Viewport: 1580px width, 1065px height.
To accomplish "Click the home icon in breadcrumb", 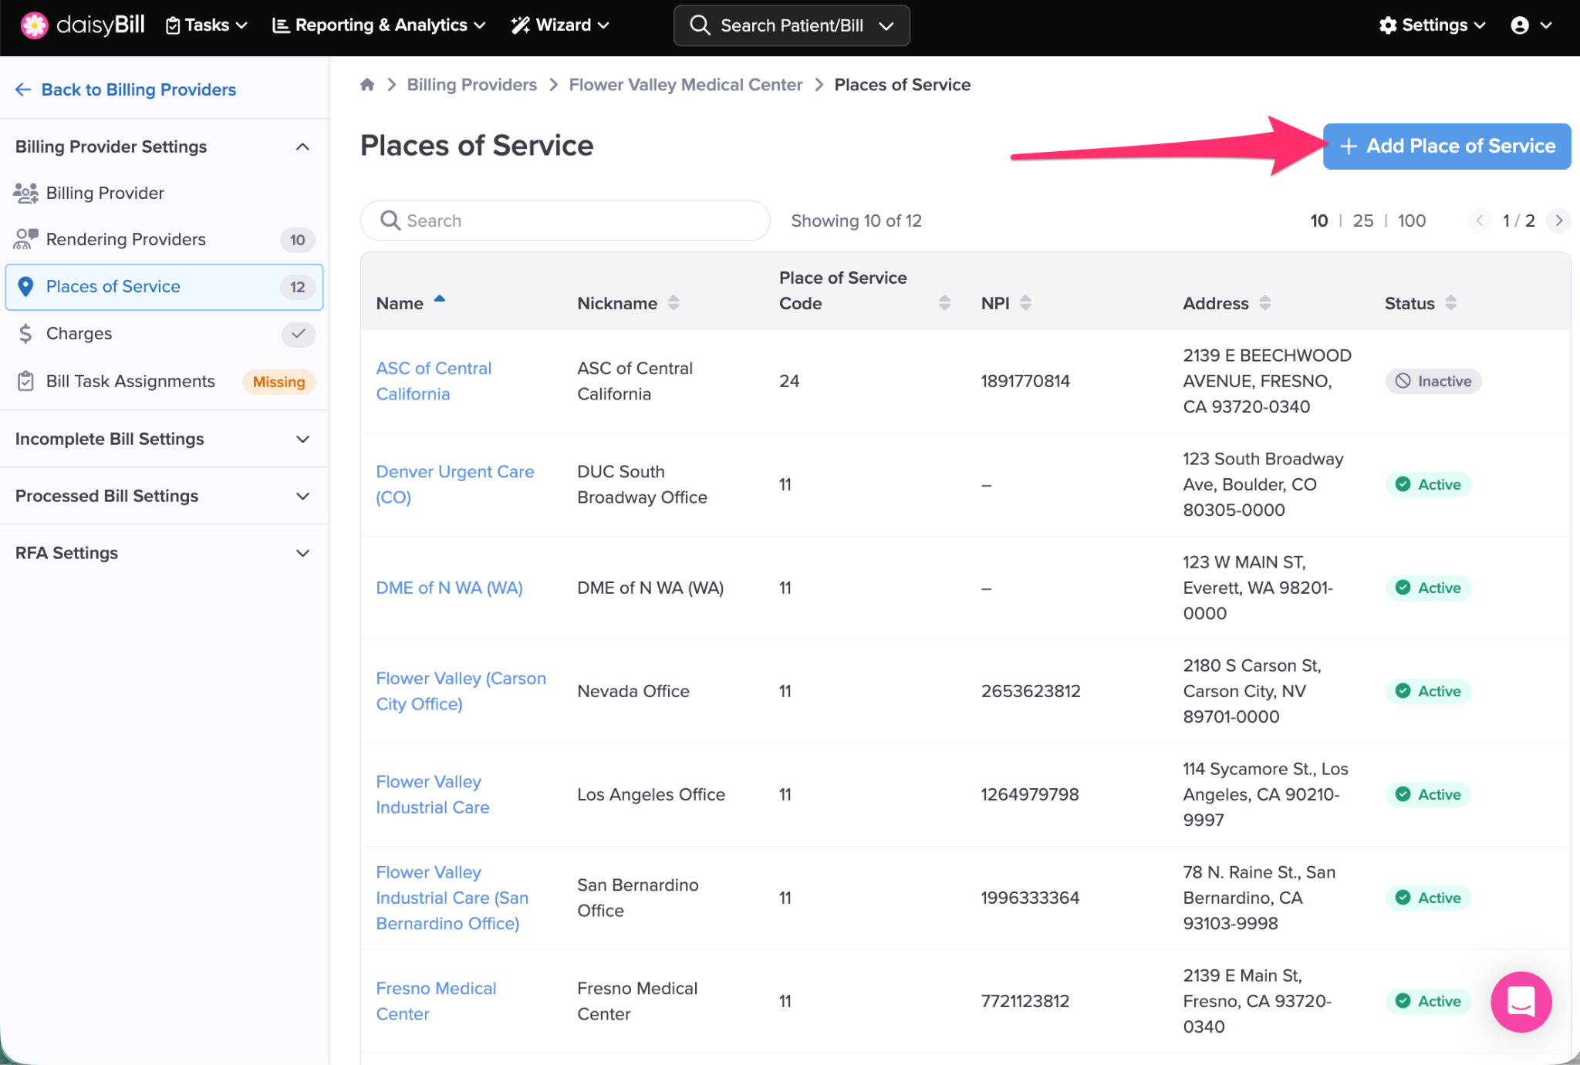I will (367, 85).
